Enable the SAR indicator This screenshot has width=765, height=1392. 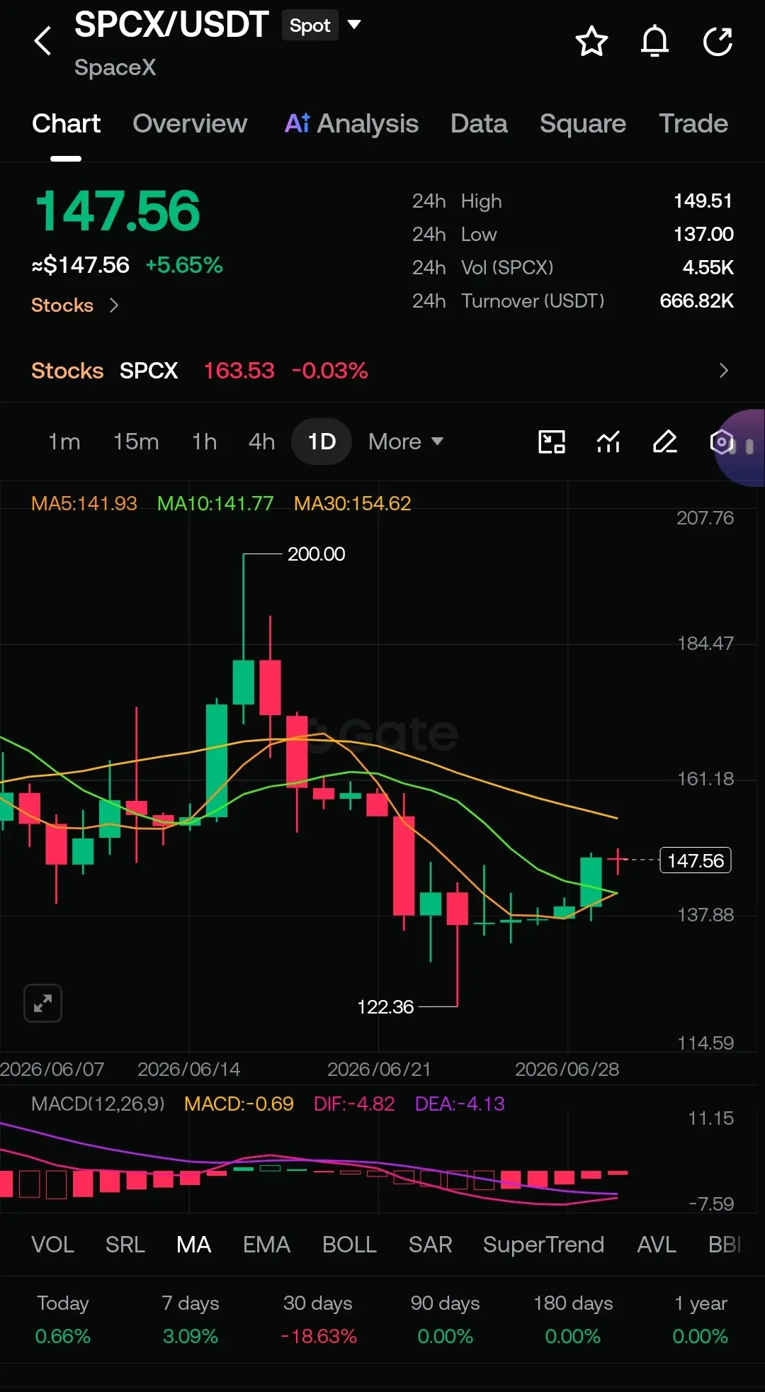tap(430, 1245)
